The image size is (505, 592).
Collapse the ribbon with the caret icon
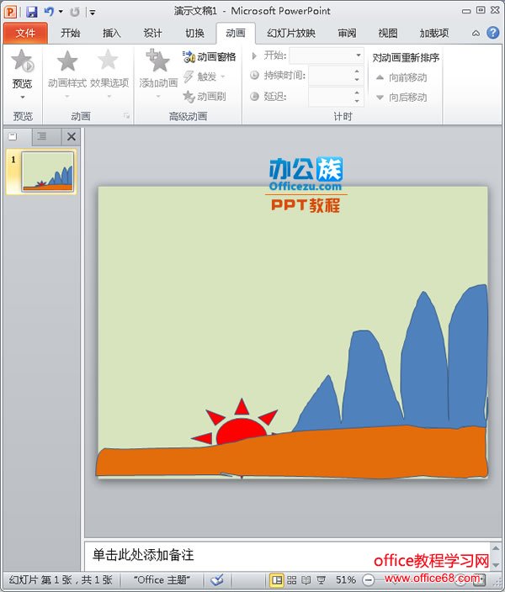[x=476, y=34]
